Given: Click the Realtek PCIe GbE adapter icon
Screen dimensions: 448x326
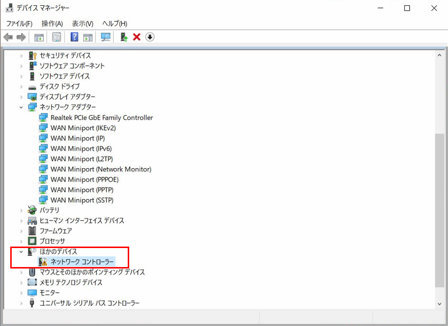Looking at the screenshot, I should [43, 117].
